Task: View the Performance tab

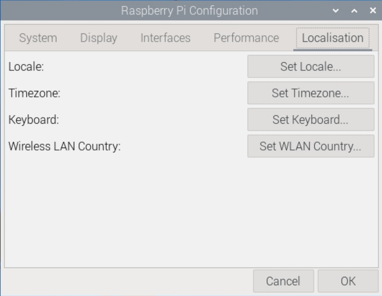Action: pyautogui.click(x=246, y=38)
